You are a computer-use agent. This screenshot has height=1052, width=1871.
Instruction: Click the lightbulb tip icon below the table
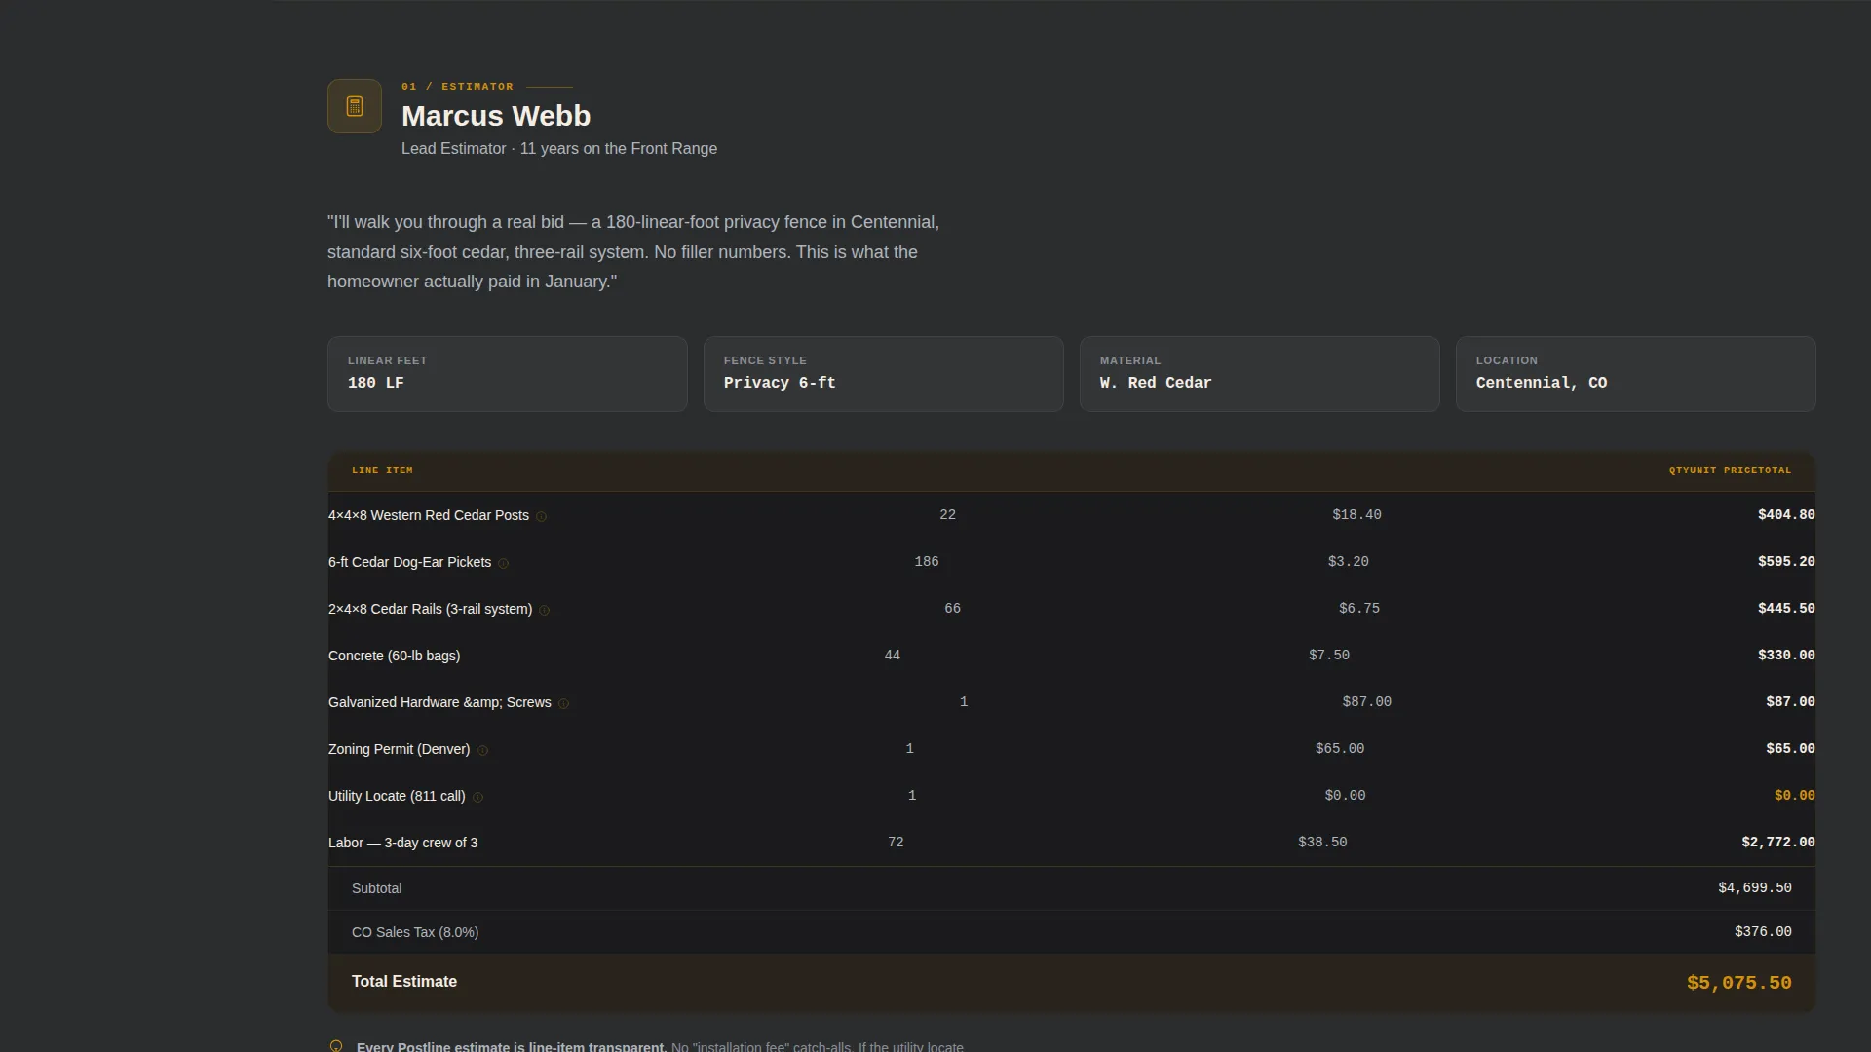(x=336, y=1046)
